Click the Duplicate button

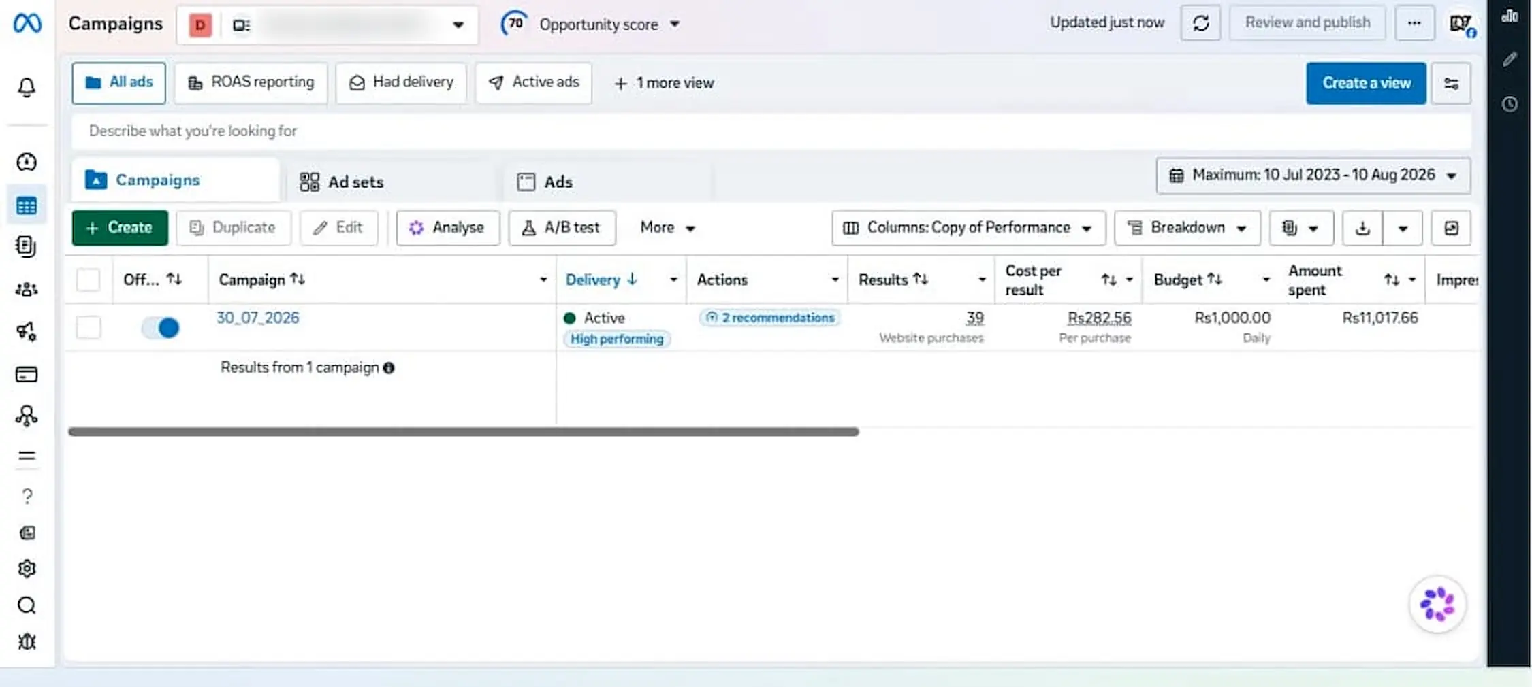(234, 228)
